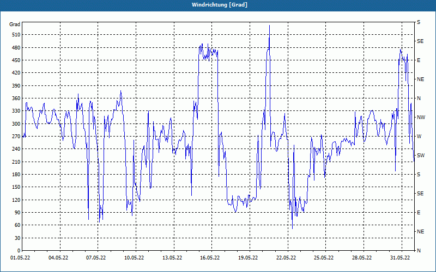This screenshot has width=436, height=272.
Task: Click the 420 y-axis tick label
Action: pyautogui.click(x=16, y=73)
